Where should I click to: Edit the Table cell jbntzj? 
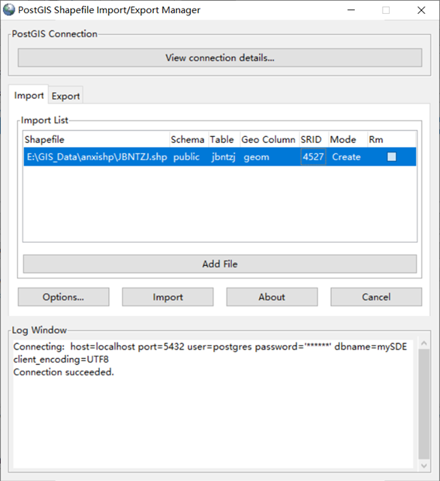click(223, 157)
